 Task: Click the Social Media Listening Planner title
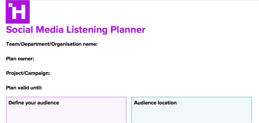(x=76, y=30)
